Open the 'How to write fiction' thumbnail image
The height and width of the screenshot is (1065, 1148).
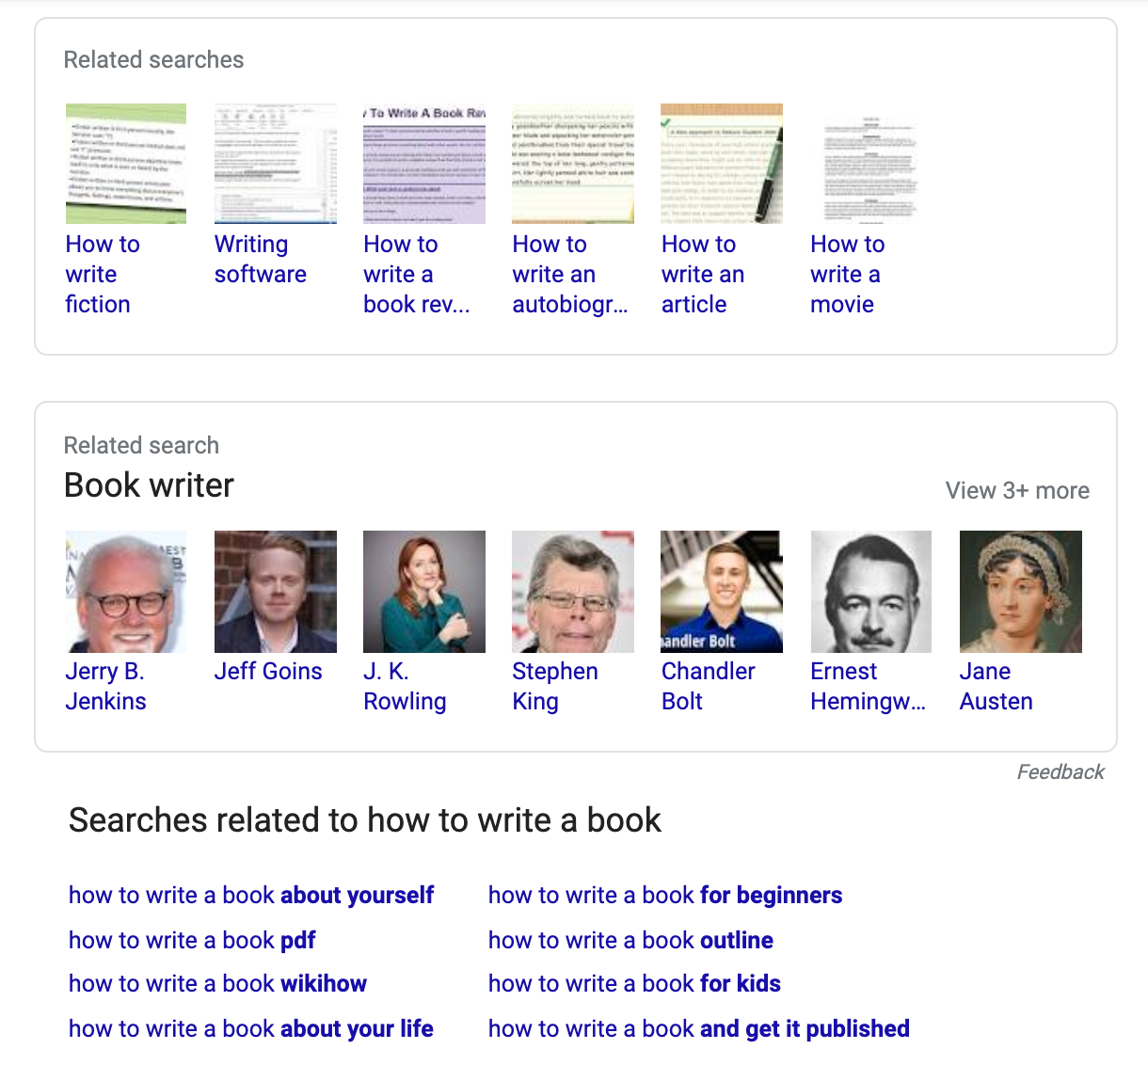pos(126,164)
